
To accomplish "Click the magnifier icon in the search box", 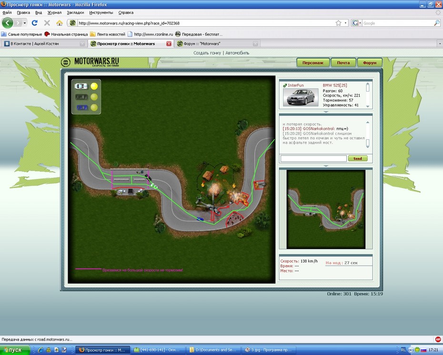I will [x=436, y=23].
